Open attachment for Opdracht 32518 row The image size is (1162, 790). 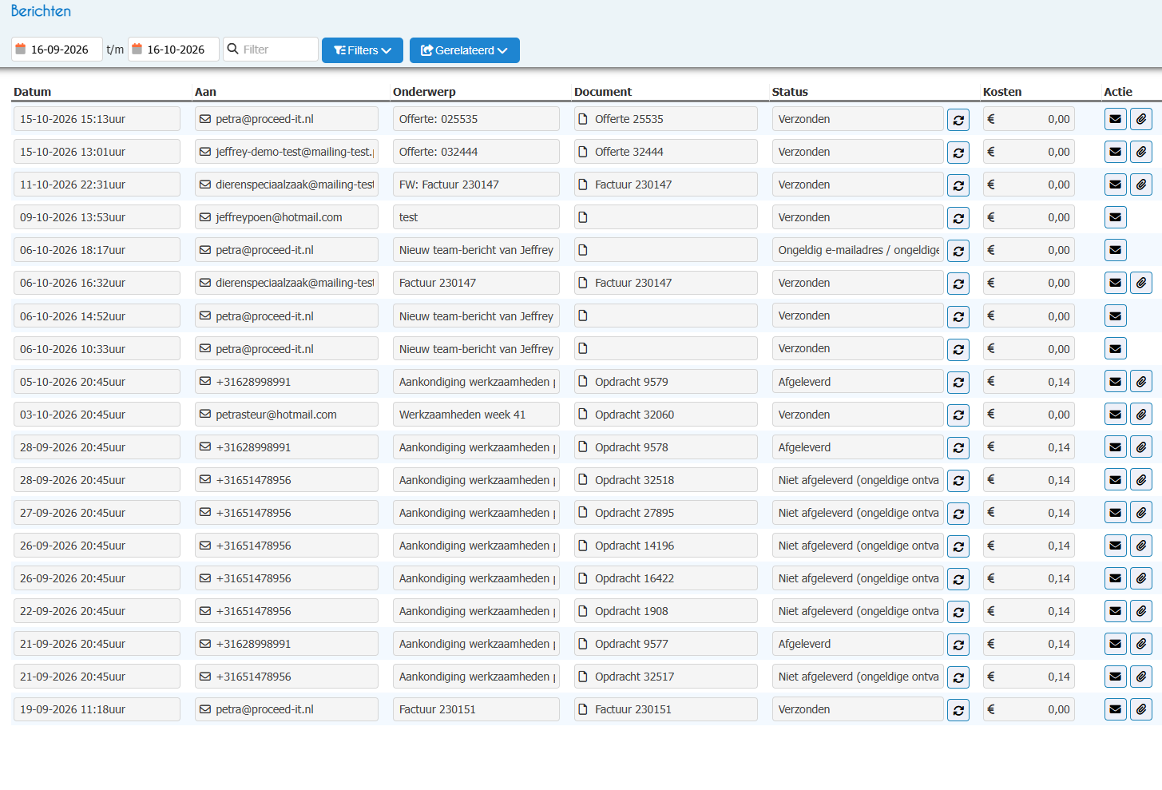[1141, 480]
